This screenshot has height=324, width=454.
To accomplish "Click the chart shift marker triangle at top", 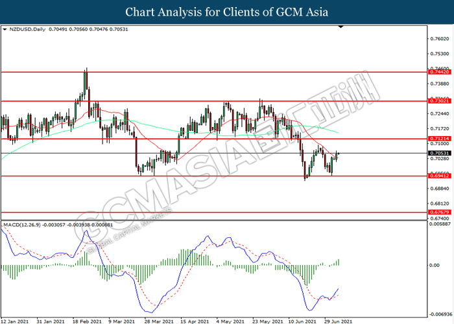I will point(340,27).
